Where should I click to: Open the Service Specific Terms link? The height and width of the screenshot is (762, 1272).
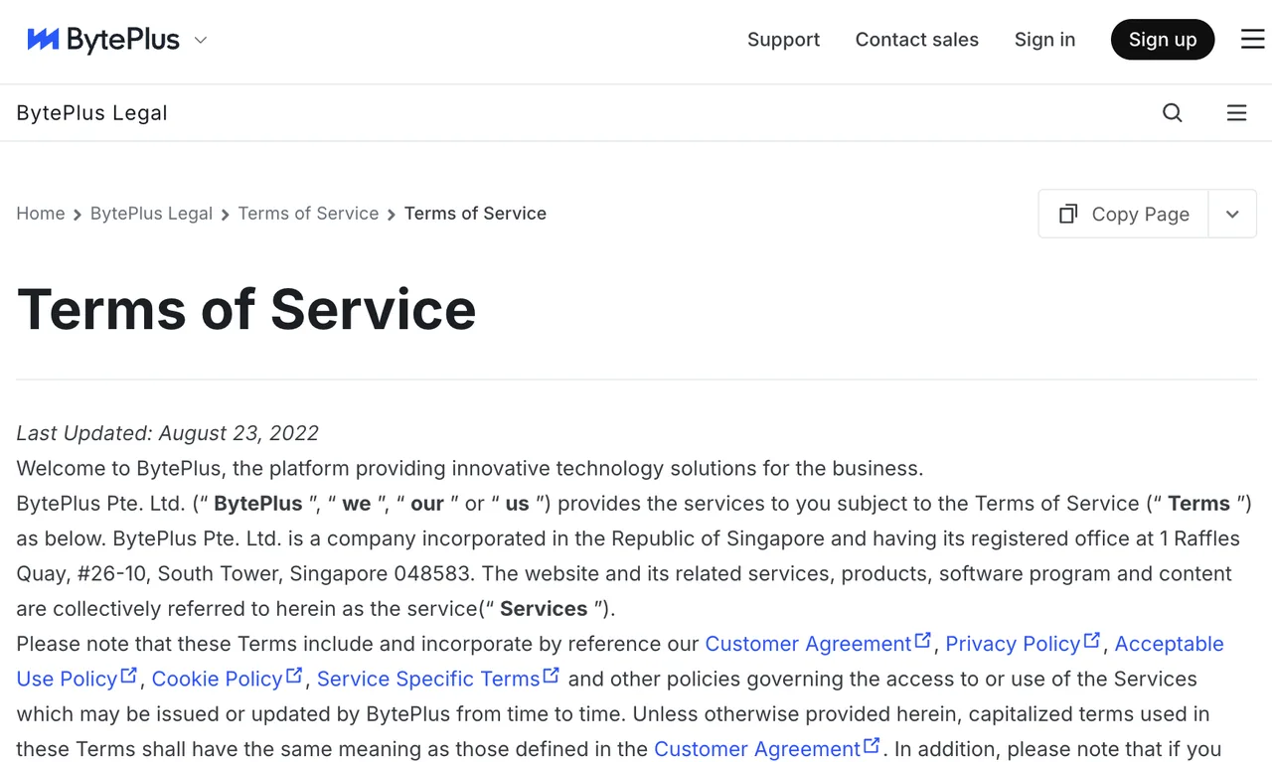438,679
